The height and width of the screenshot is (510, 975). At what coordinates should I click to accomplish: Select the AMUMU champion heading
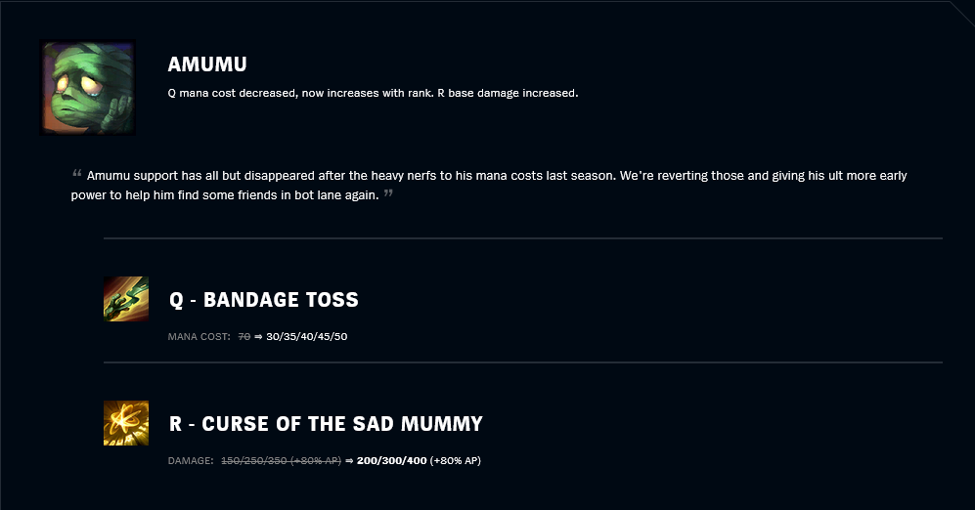(207, 64)
